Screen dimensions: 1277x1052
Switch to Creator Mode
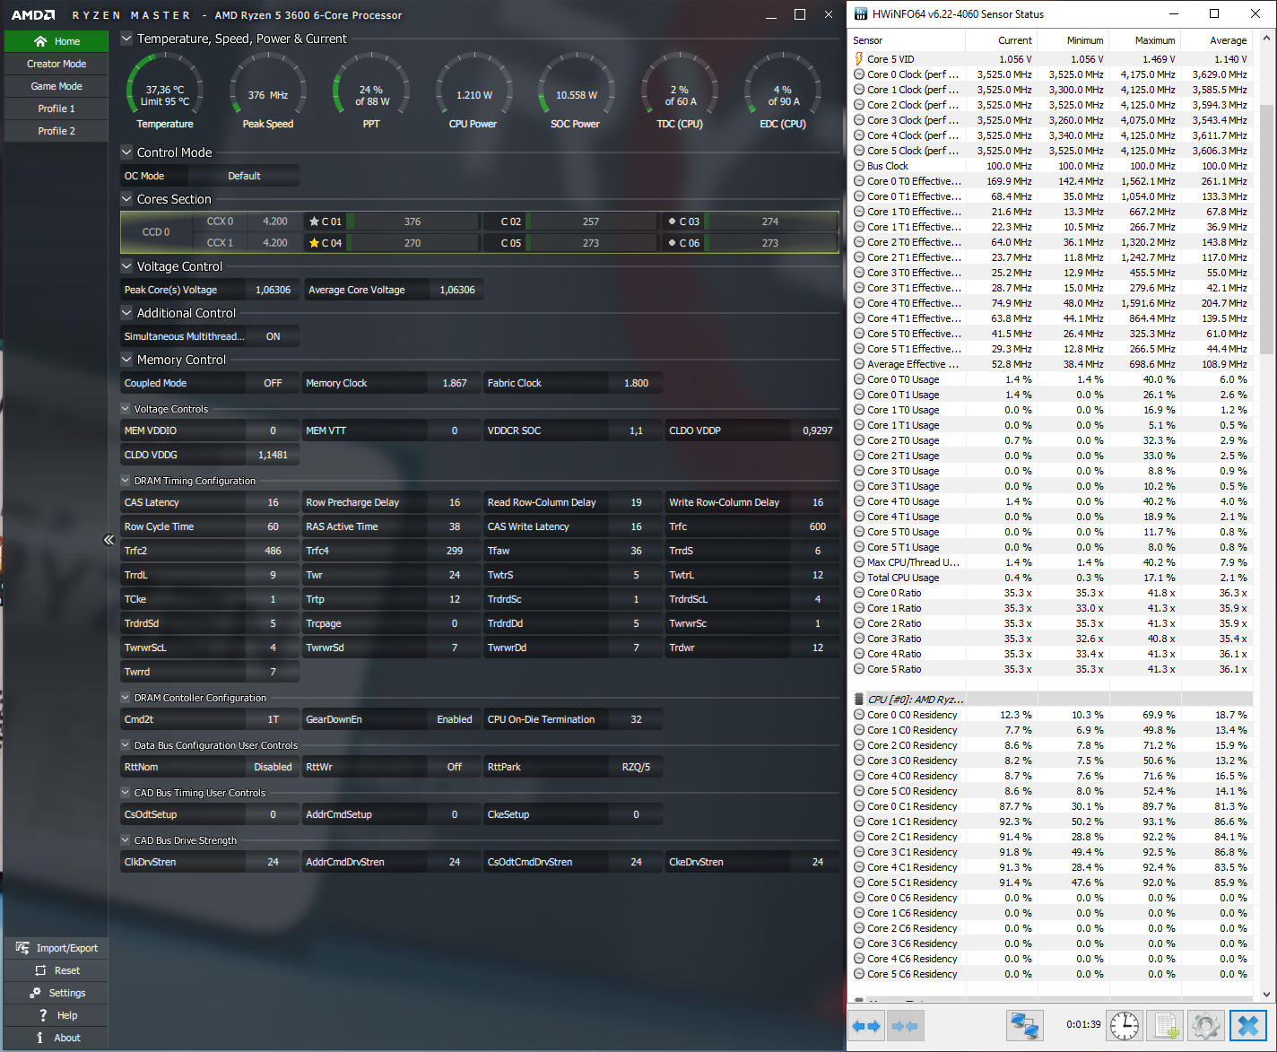coord(56,64)
